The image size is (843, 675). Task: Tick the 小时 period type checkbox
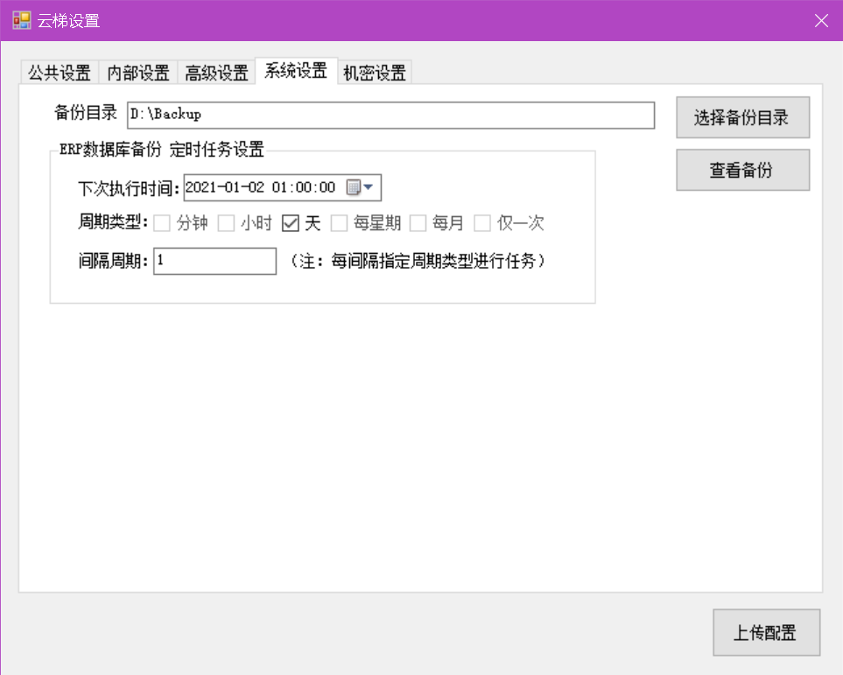[227, 223]
